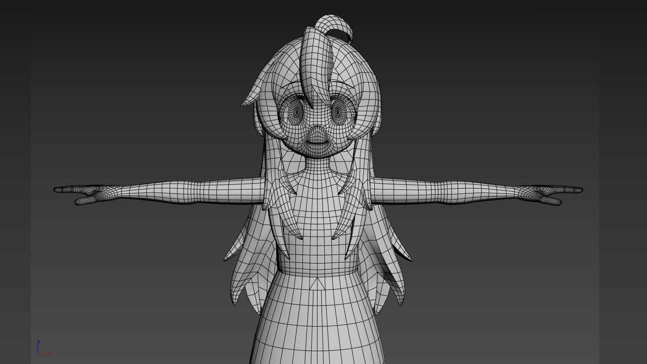This screenshot has width=647, height=364.
Task: Click the green Y axis arrow
Action: point(39,353)
